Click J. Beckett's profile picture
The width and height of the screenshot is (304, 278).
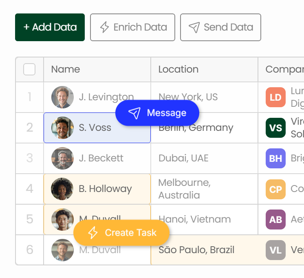[62, 158]
